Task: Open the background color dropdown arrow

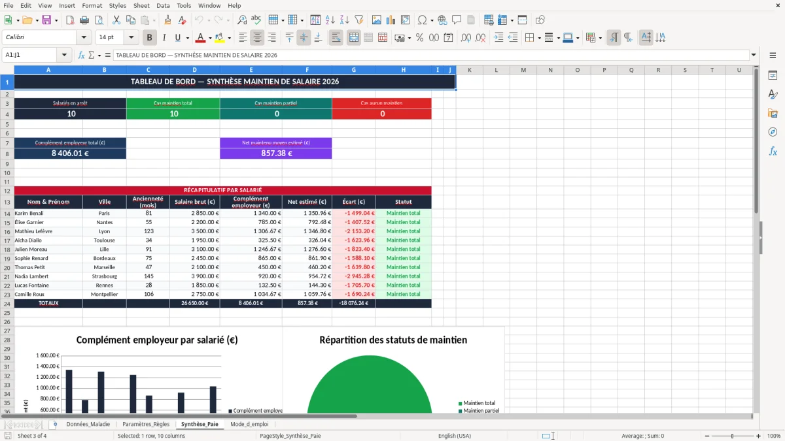Action: click(229, 38)
